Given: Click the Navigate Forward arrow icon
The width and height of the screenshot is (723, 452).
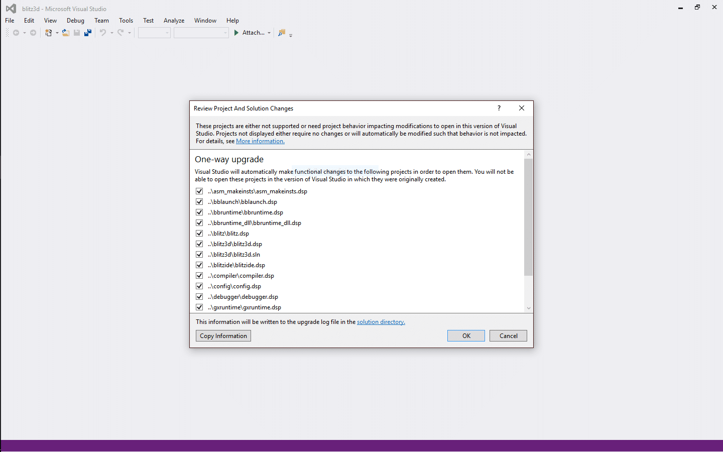Looking at the screenshot, I should click(x=33, y=33).
